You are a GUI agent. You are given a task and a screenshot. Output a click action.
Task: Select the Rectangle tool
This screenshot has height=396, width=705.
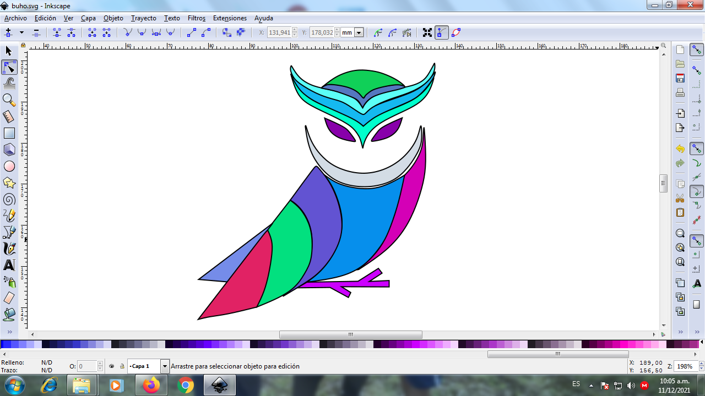[x=9, y=133]
